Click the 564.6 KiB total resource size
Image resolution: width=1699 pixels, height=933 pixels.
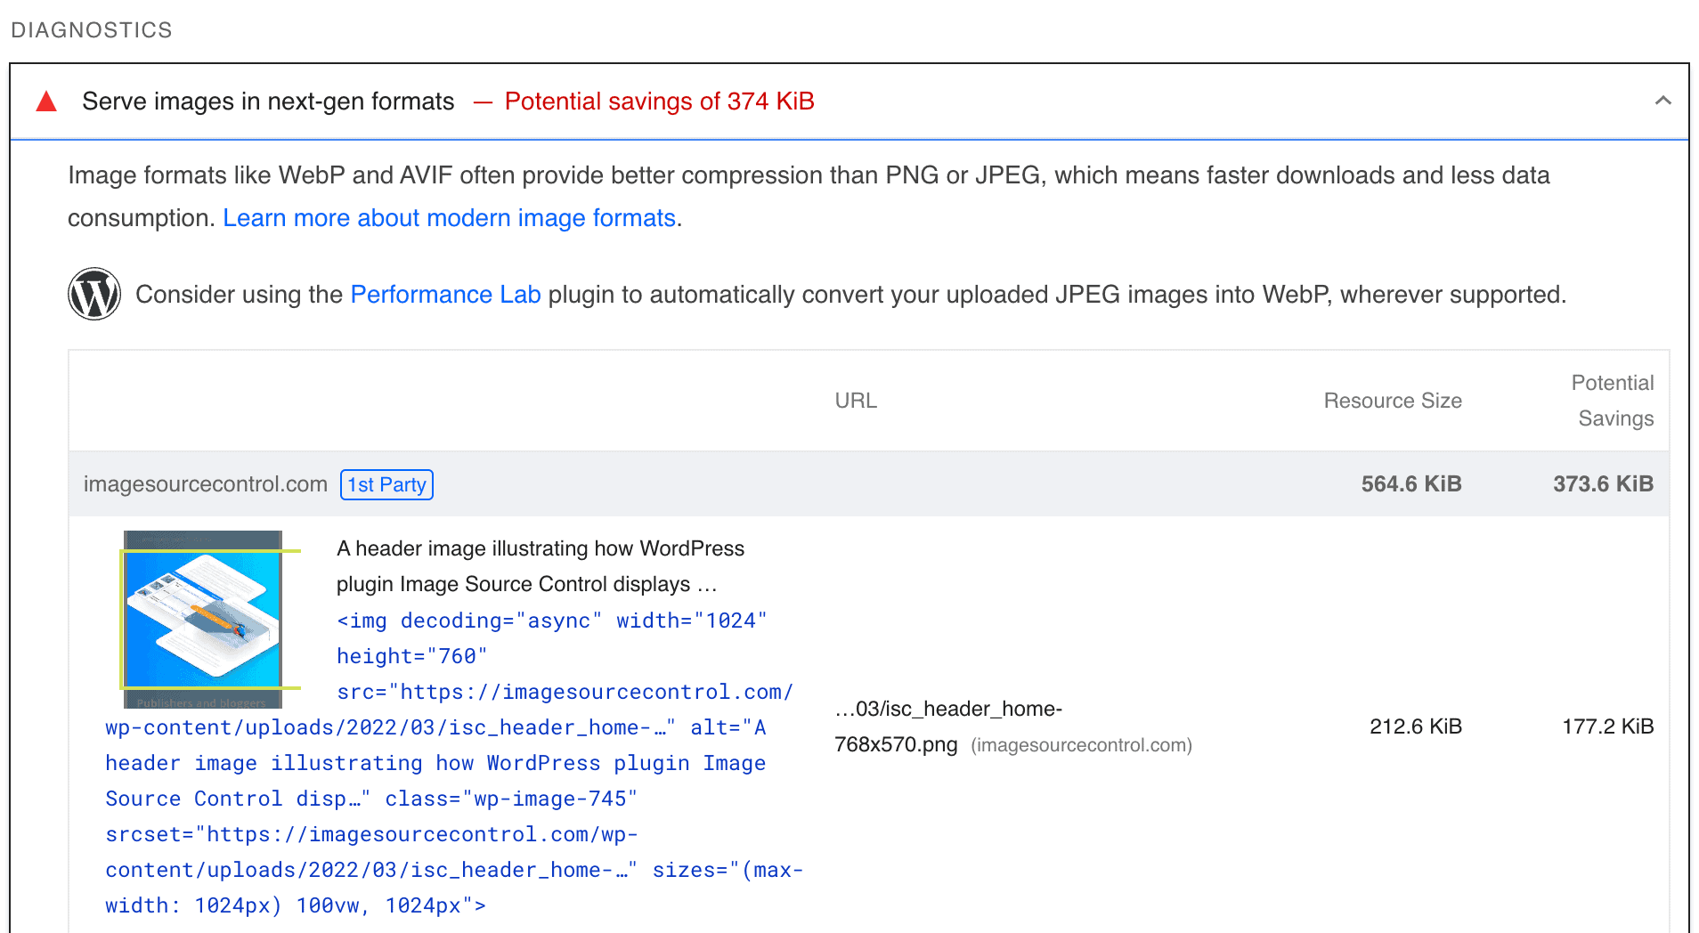point(1410,484)
